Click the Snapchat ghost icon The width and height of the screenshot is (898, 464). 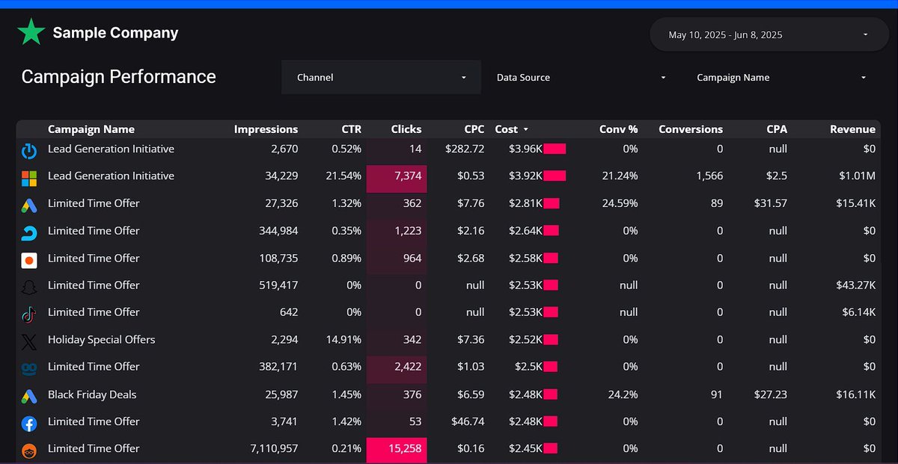(x=29, y=288)
